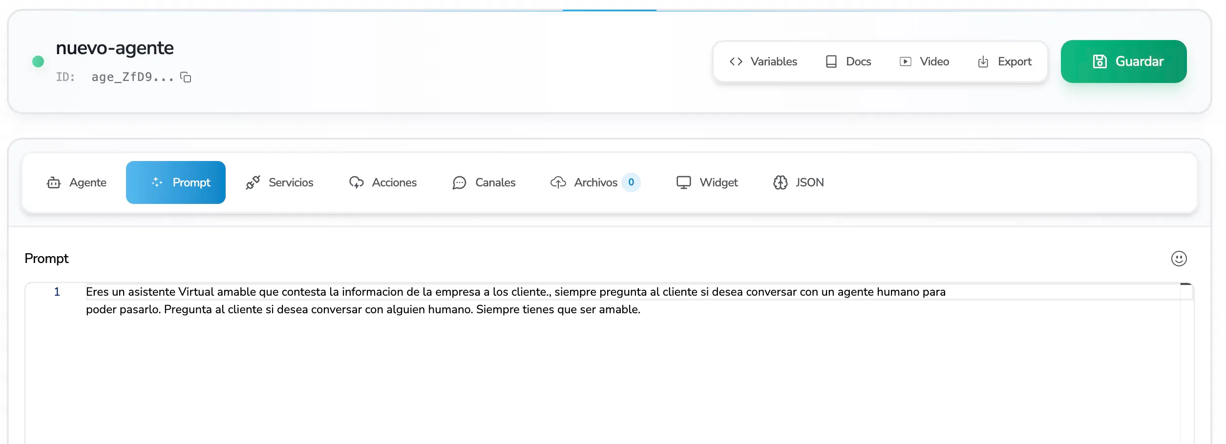Select the Servicios tab icon
The width and height of the screenshot is (1226, 444).
(253, 182)
